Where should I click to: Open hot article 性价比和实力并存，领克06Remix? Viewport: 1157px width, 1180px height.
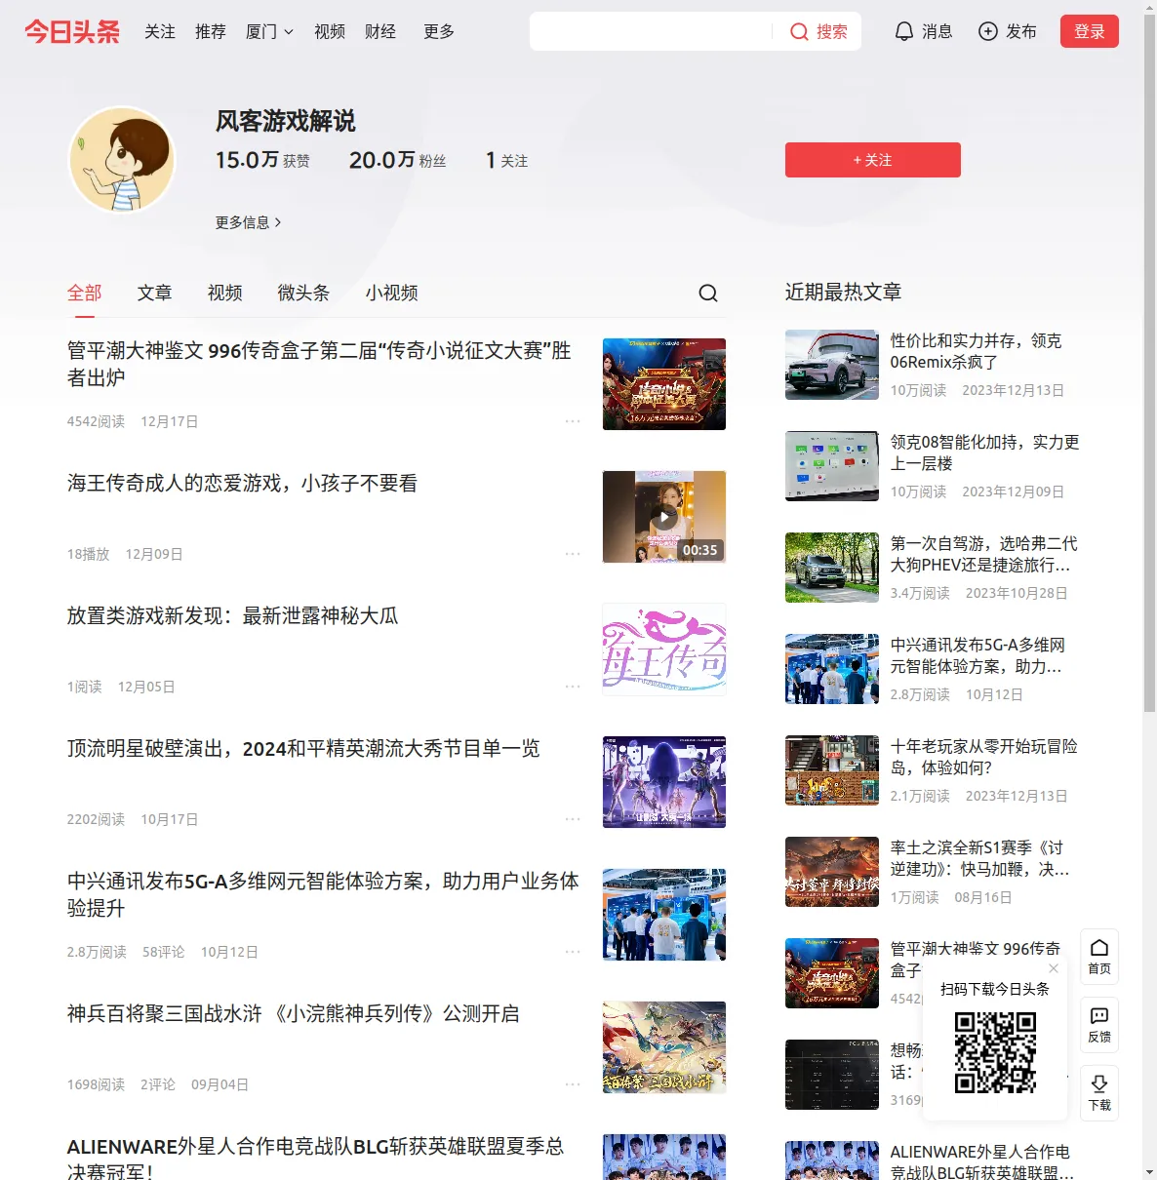(x=977, y=351)
